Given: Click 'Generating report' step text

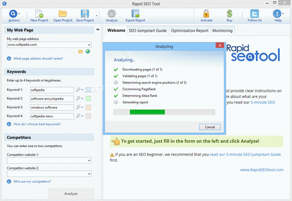Looking at the screenshot, I should (135, 102).
